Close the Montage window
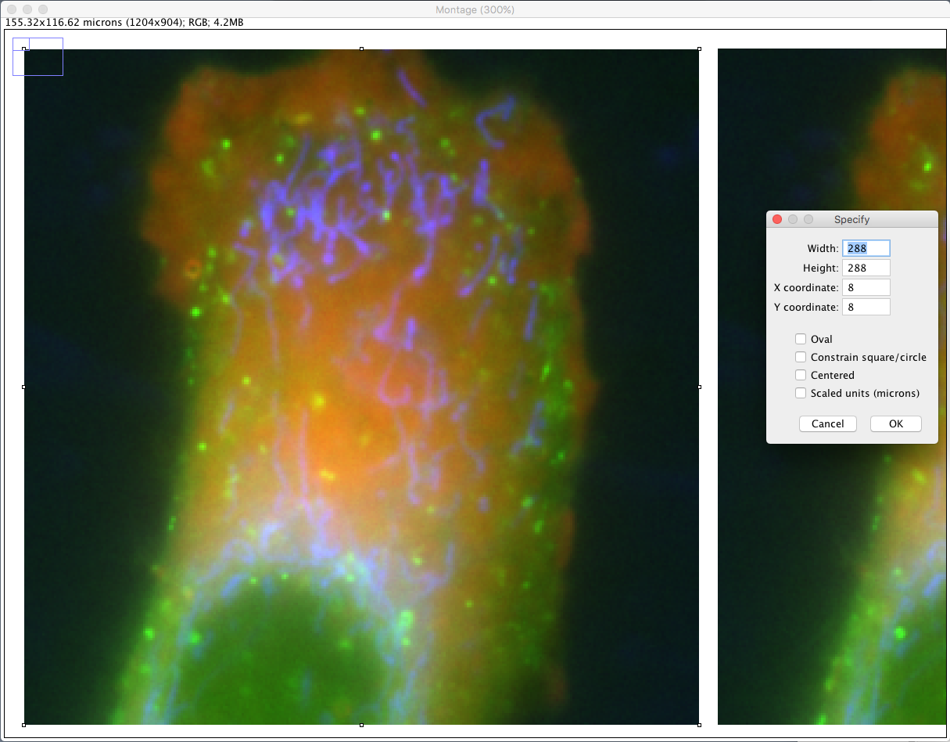 pos(11,9)
